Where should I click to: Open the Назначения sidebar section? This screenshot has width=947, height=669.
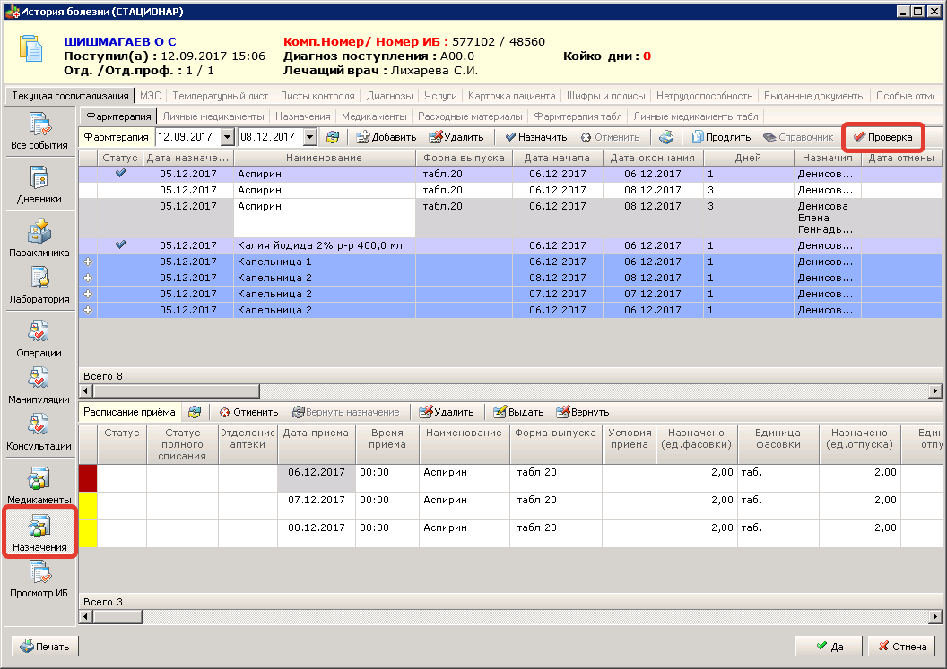tap(39, 533)
